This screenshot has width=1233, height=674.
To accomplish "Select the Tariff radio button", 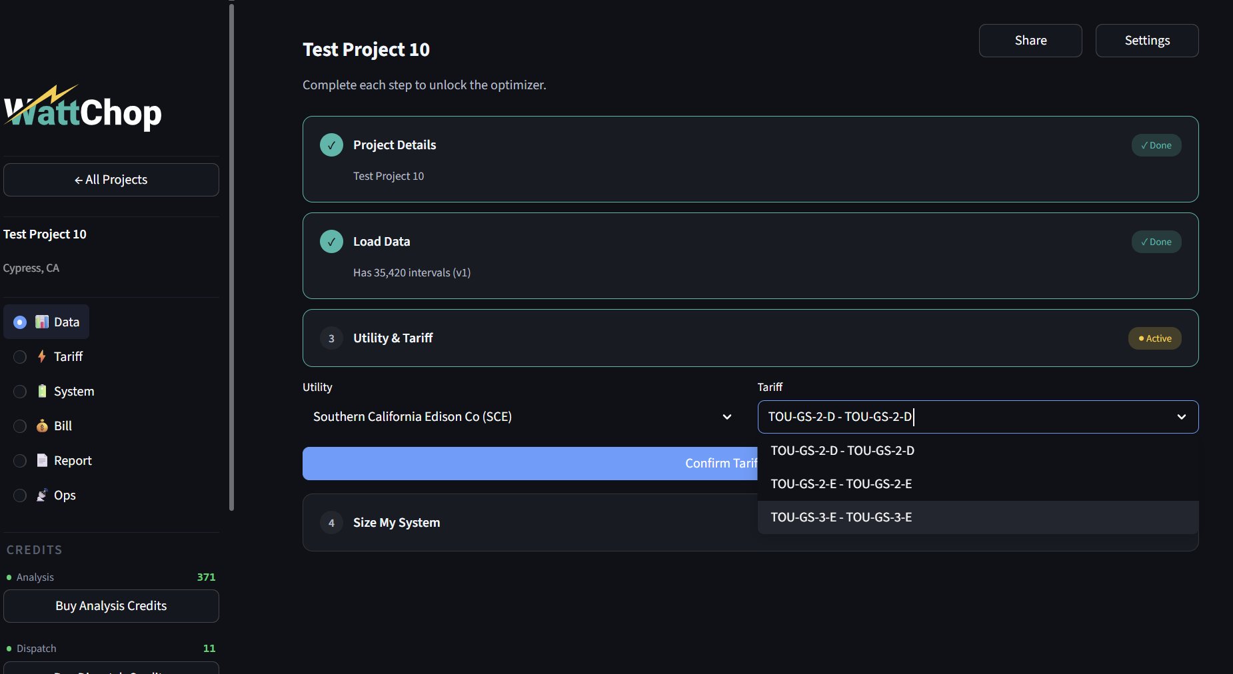I will tap(19, 357).
